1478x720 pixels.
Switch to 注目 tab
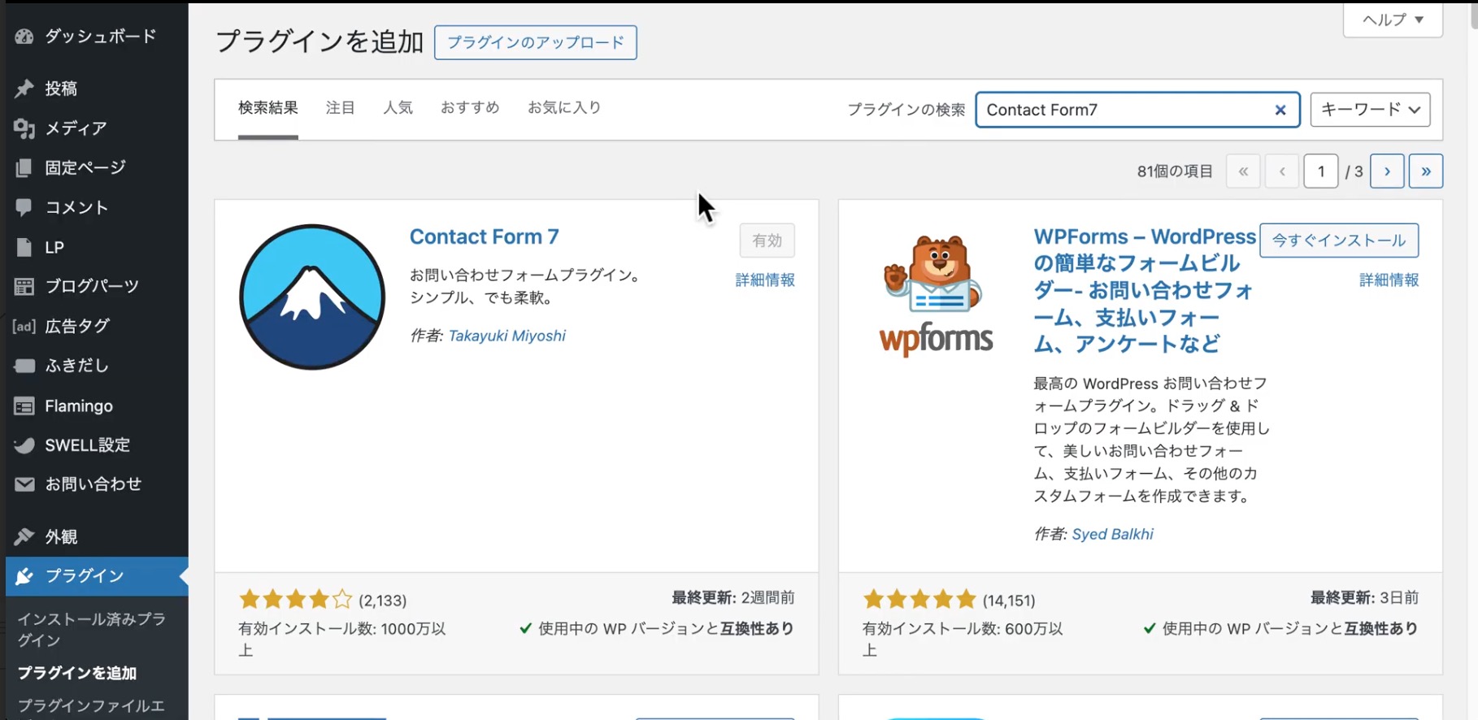[x=341, y=108]
